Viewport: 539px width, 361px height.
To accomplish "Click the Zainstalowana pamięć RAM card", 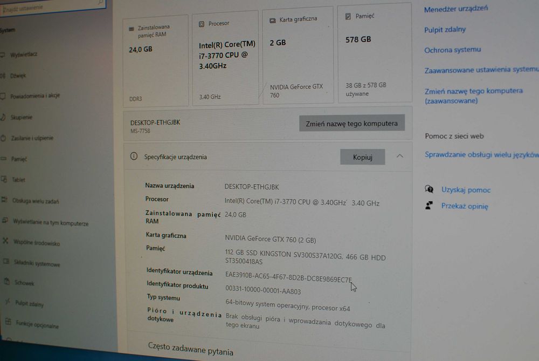I will coord(155,60).
